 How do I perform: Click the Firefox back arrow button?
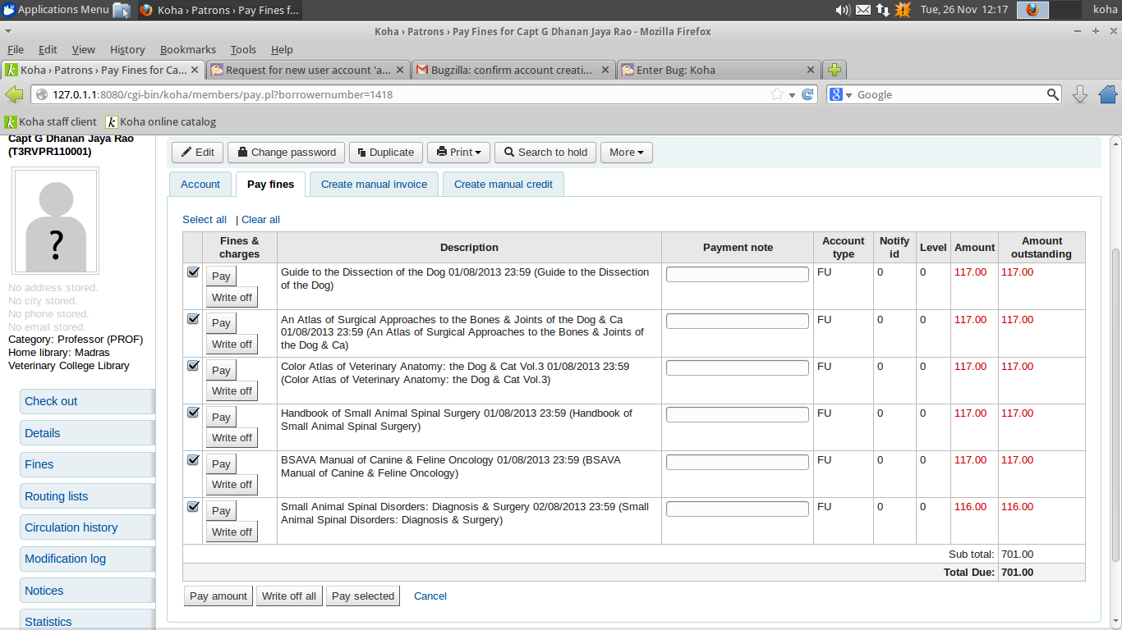pyautogui.click(x=14, y=94)
